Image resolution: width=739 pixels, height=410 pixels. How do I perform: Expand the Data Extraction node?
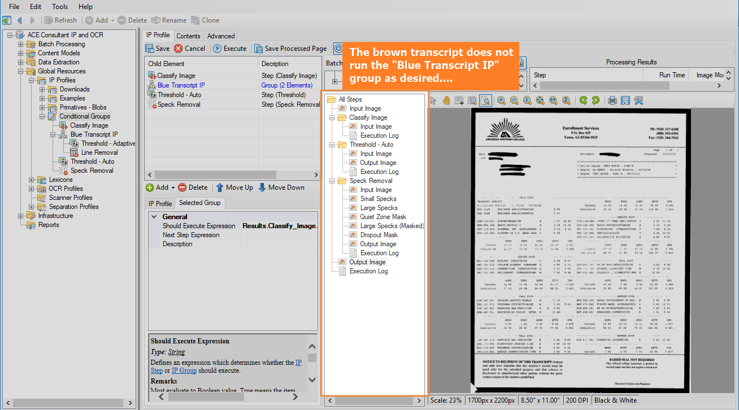[21, 62]
